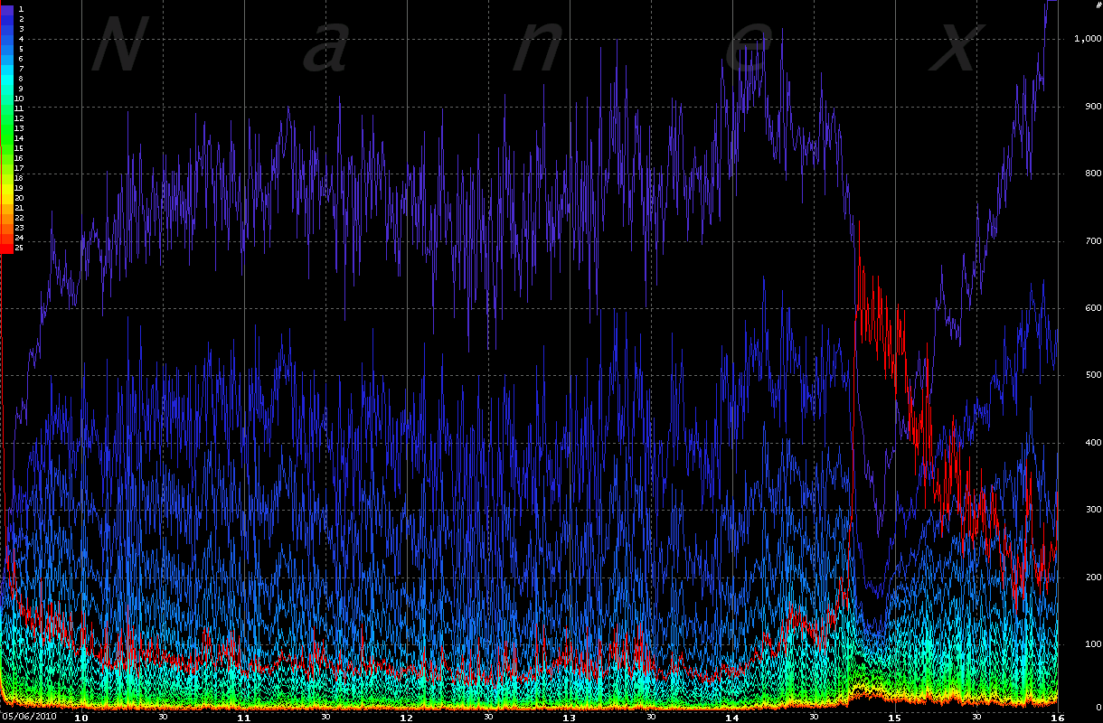
Task: Click the hour '12' time-axis label
Action: [x=407, y=718]
